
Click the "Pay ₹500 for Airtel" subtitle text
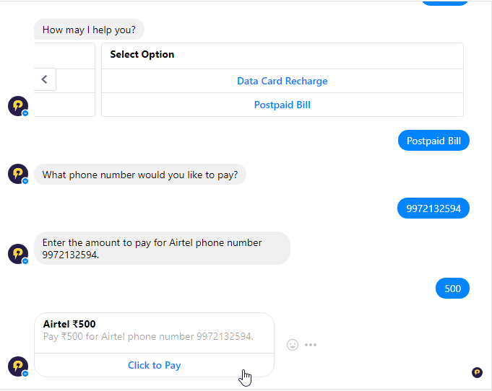click(x=148, y=336)
